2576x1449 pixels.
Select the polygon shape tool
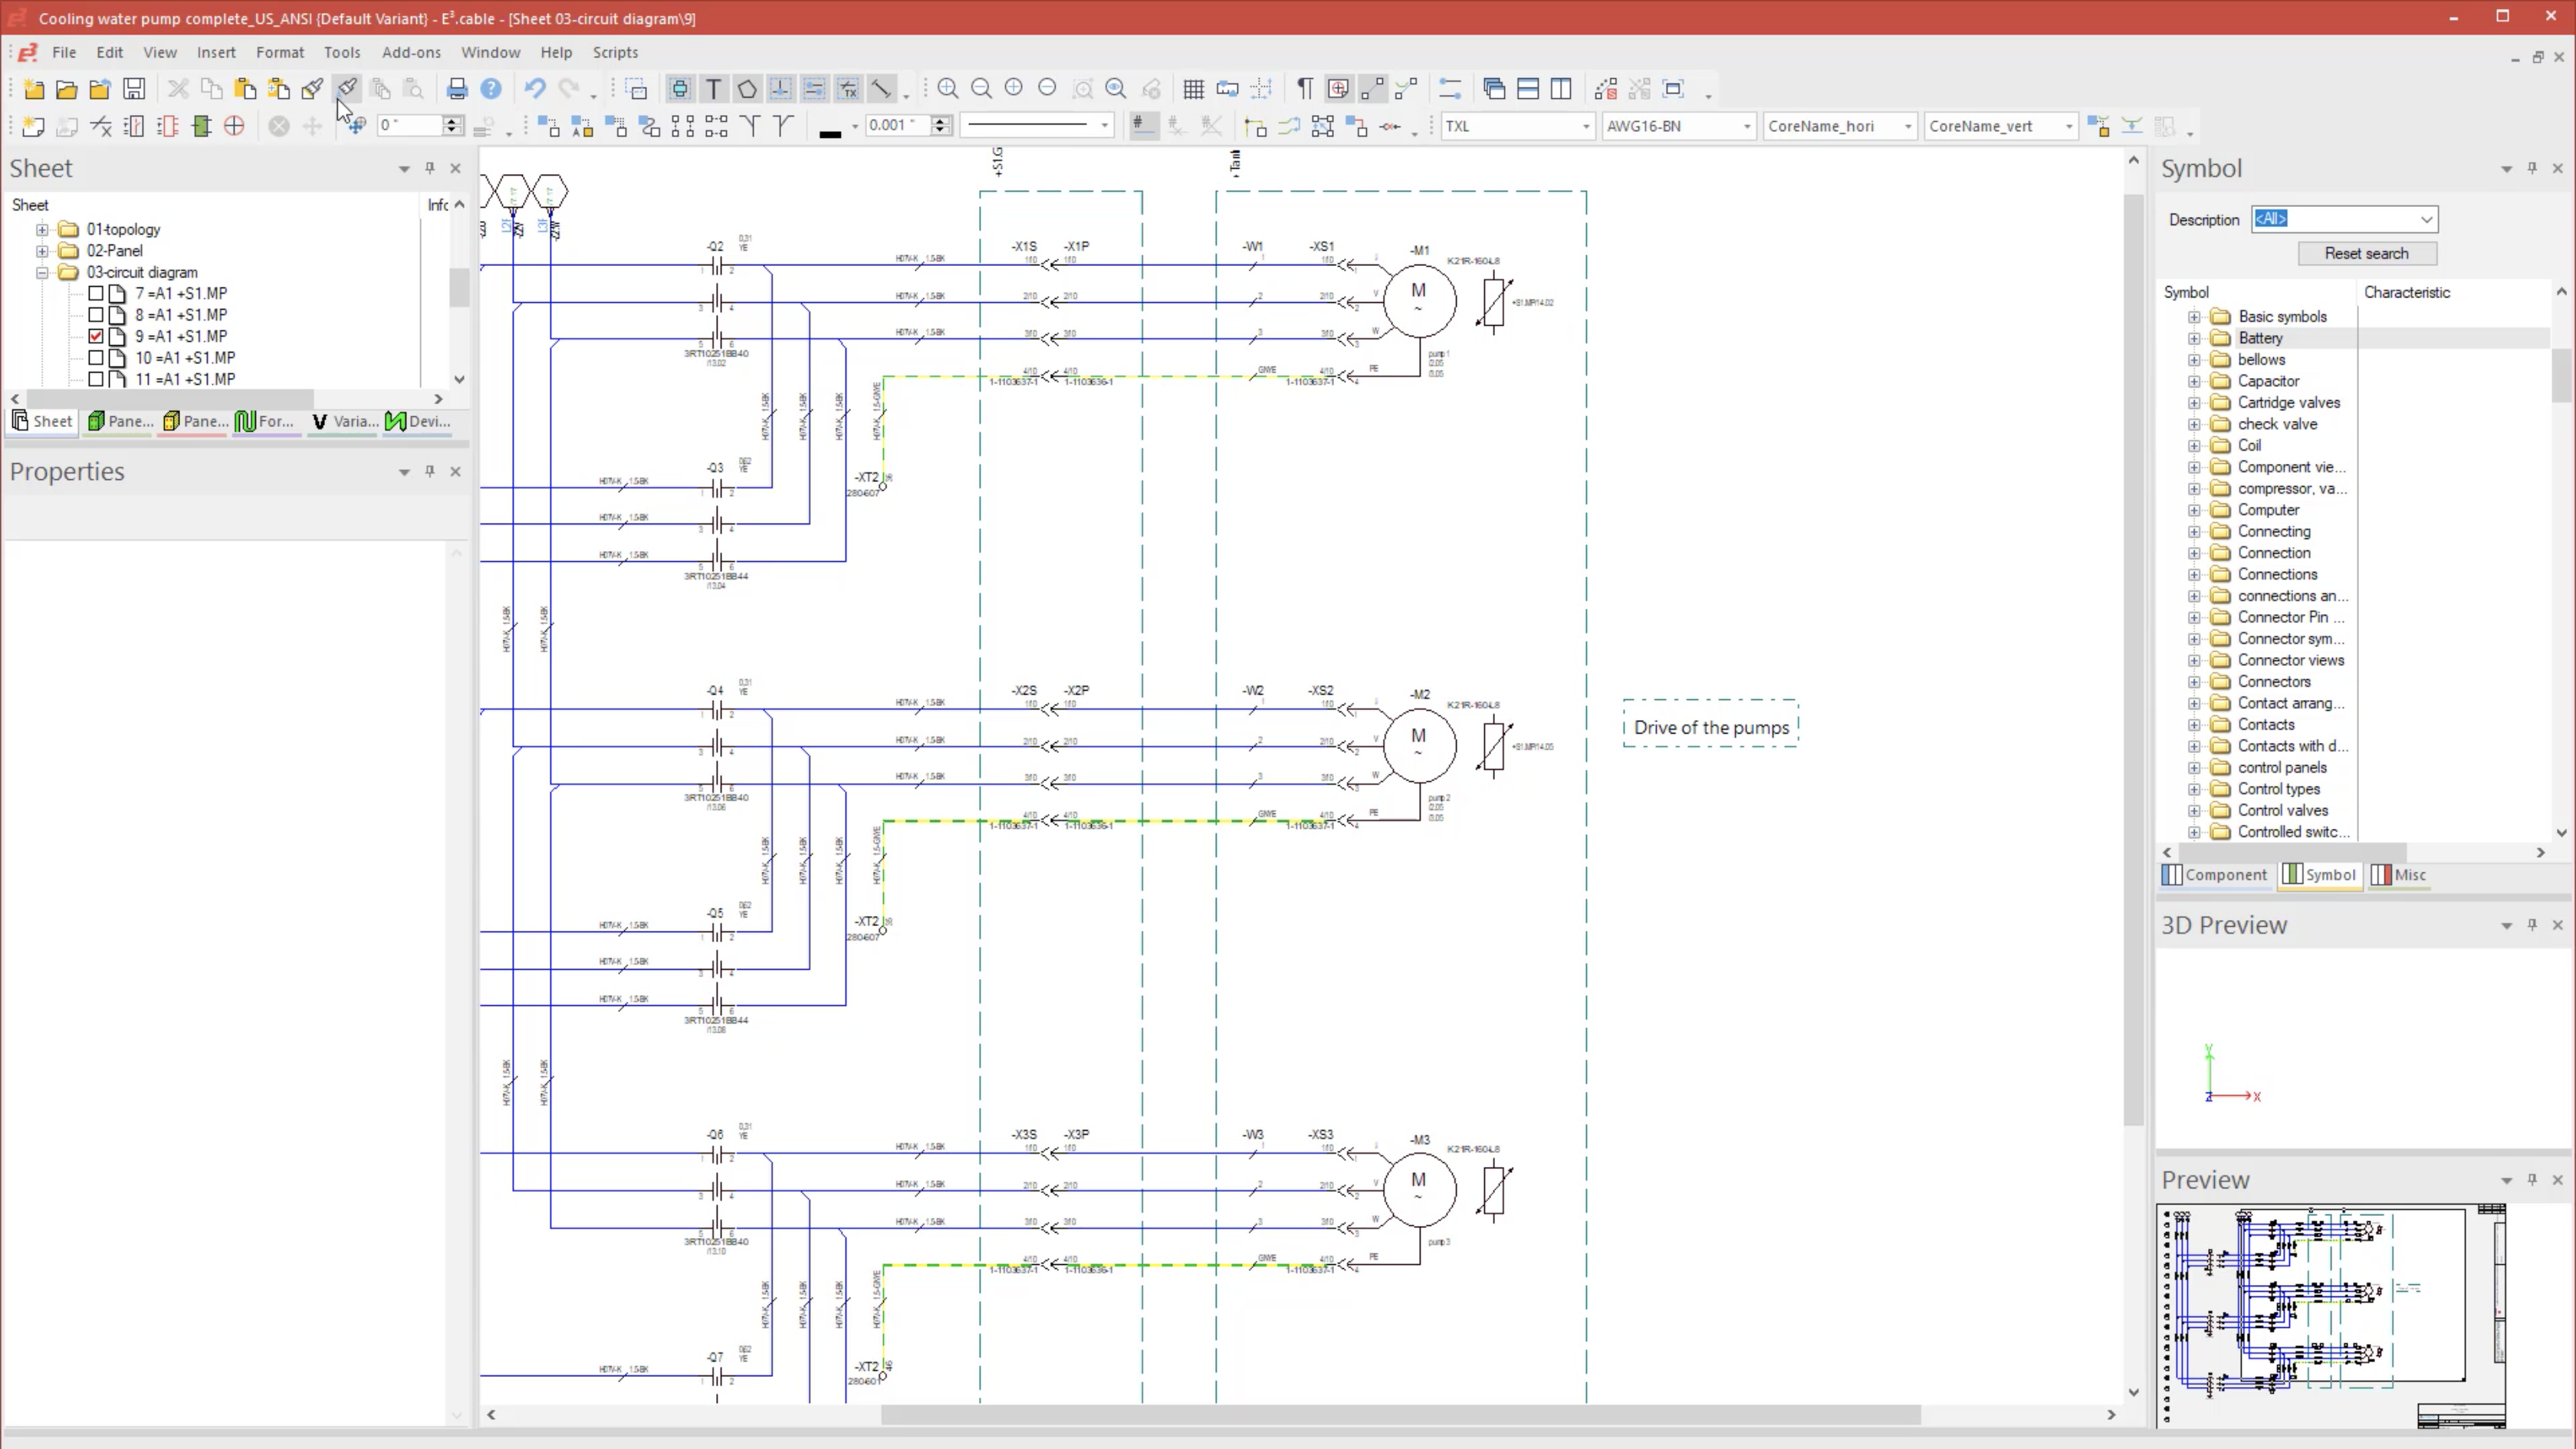(x=747, y=89)
